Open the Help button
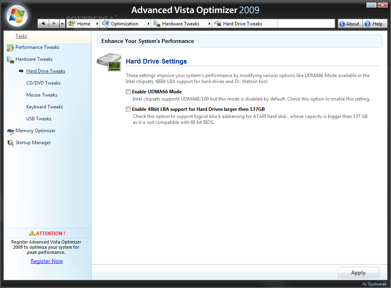391x288 pixels. (x=375, y=24)
